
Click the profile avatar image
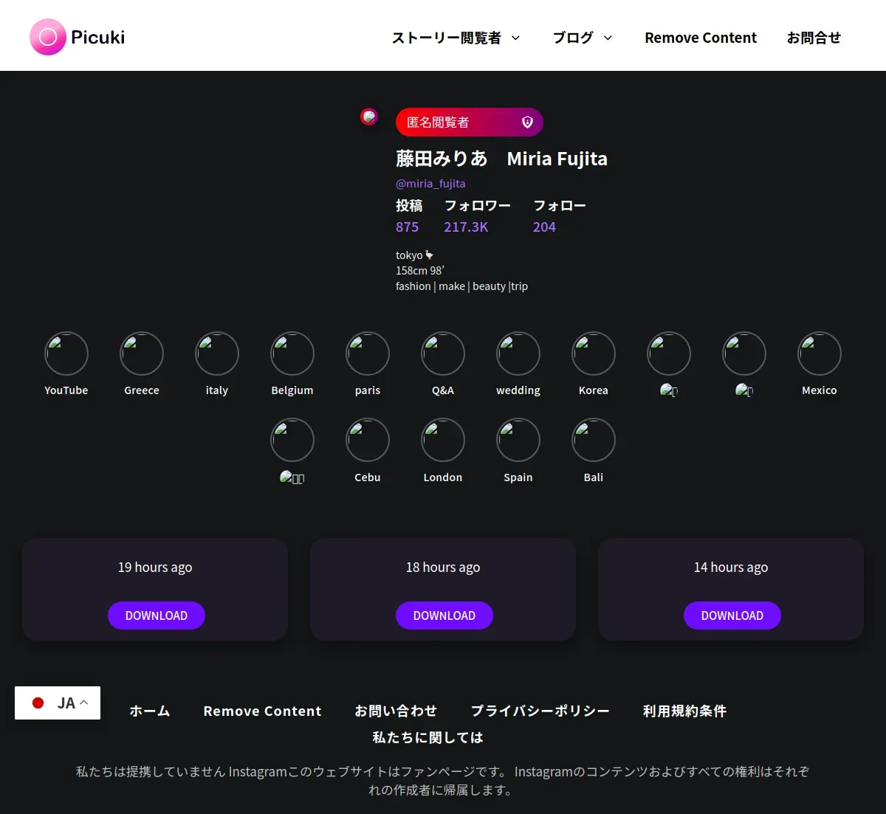pyautogui.click(x=369, y=117)
